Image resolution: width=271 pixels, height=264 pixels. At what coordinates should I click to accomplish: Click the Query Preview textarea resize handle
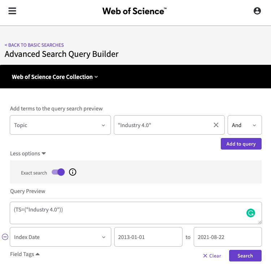click(x=260, y=222)
